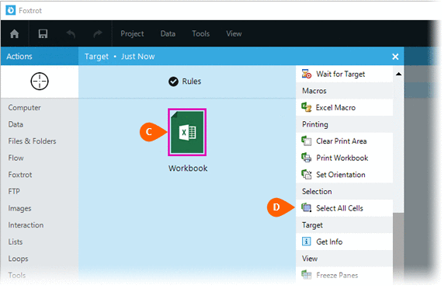The height and width of the screenshot is (299, 448).
Task: Click the Macros section header
Action: [x=344, y=91]
